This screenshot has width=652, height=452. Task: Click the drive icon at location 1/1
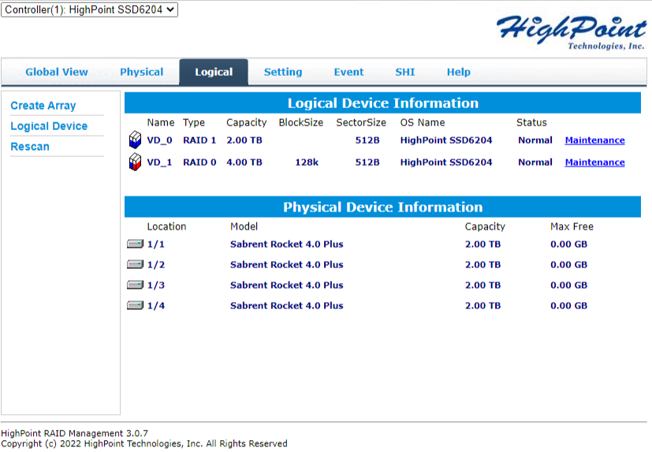pos(135,245)
